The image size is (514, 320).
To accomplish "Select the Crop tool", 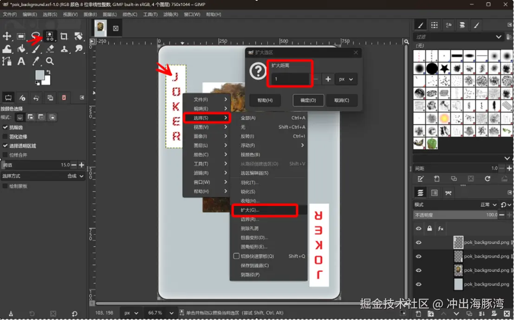I will (x=64, y=36).
